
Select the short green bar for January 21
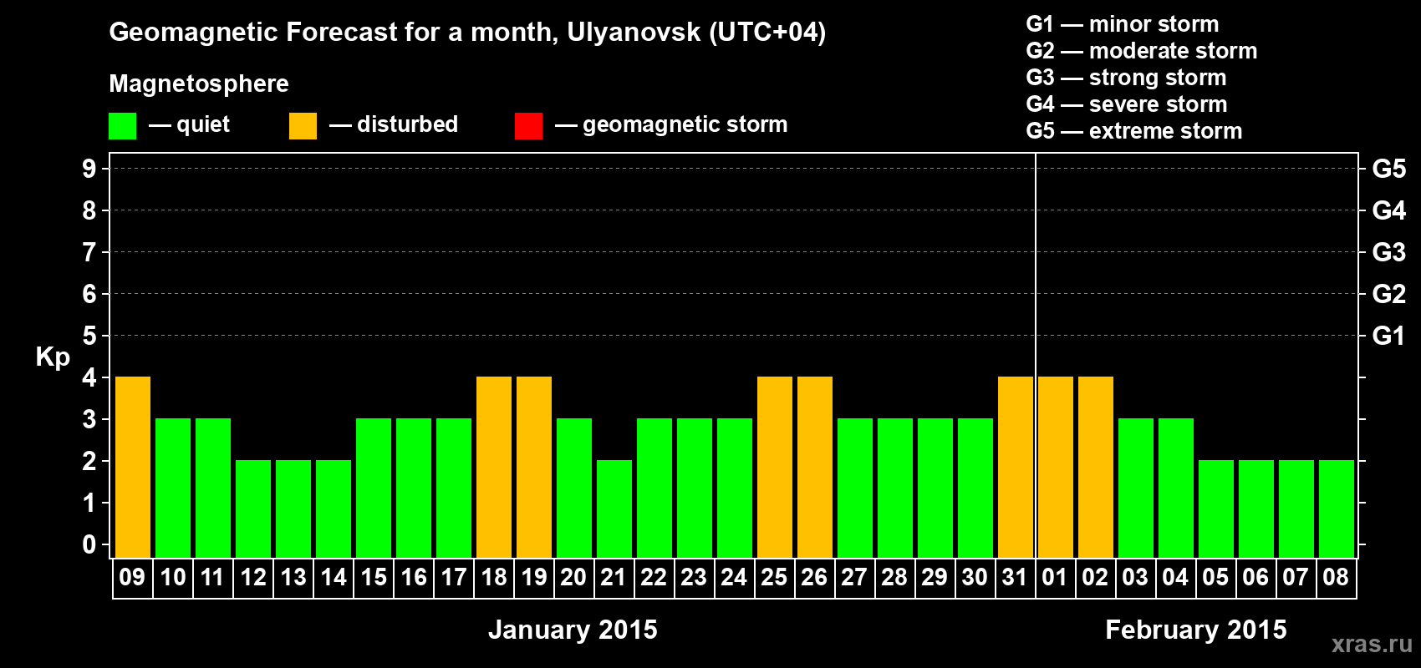614,509
